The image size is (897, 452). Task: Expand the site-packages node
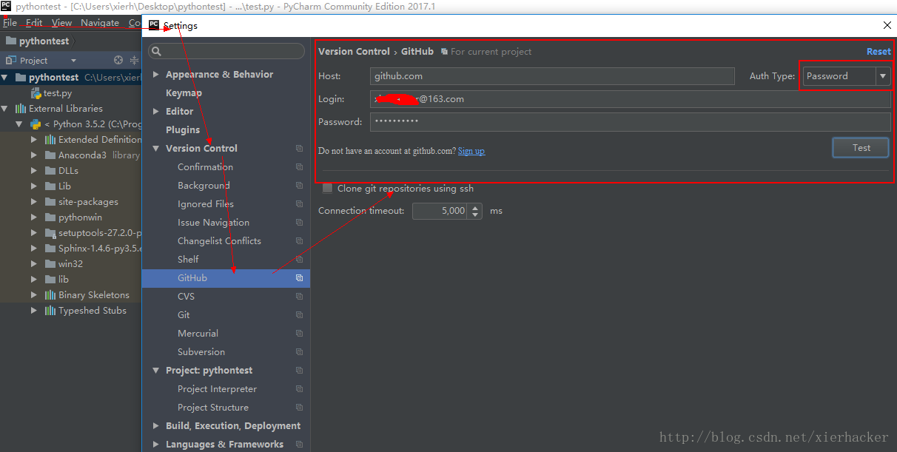coord(34,202)
